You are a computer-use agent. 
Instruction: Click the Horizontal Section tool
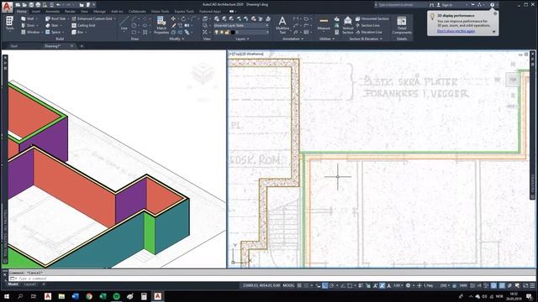372,18
